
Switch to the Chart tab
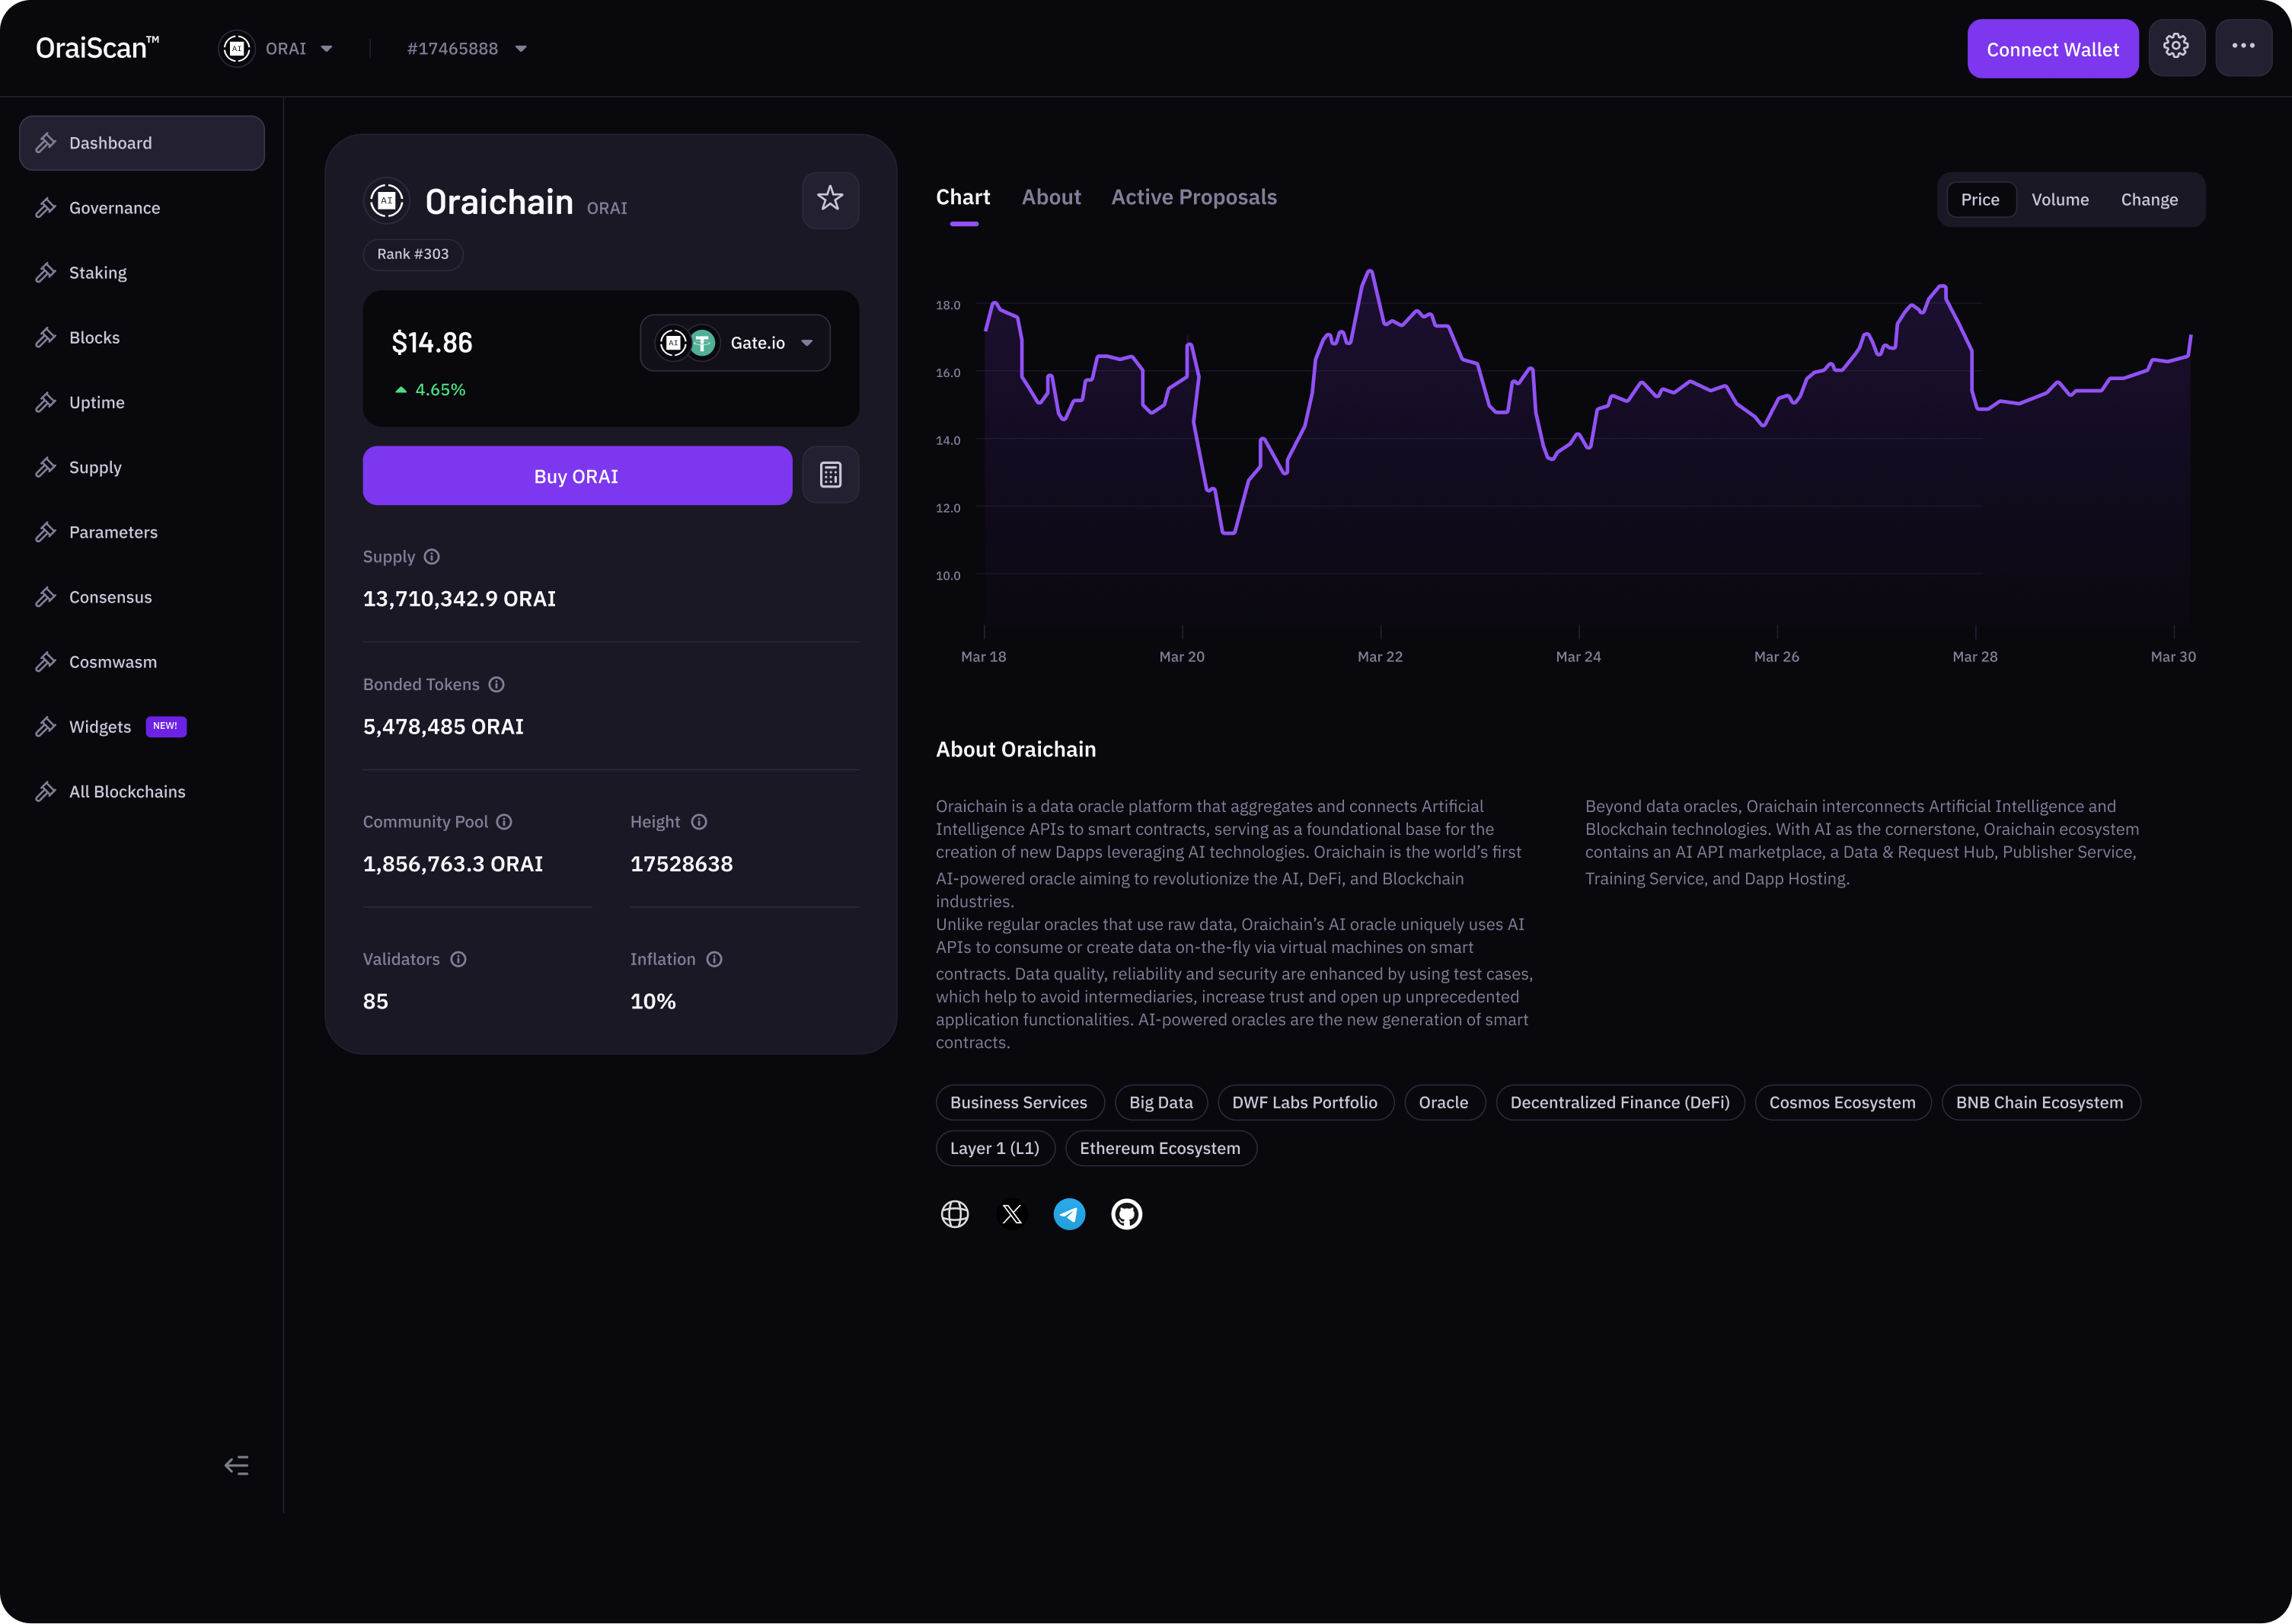pos(962,197)
